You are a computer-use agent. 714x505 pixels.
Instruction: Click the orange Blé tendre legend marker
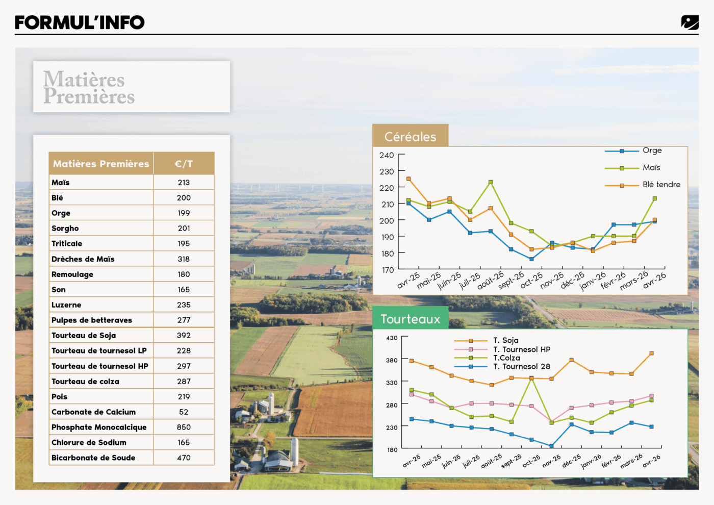[x=622, y=186]
